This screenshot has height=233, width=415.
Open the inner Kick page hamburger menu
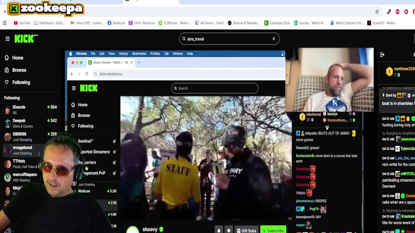[74, 88]
